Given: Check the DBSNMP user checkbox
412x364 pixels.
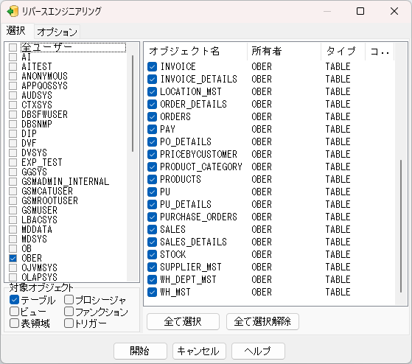Looking at the screenshot, I should pos(13,124).
